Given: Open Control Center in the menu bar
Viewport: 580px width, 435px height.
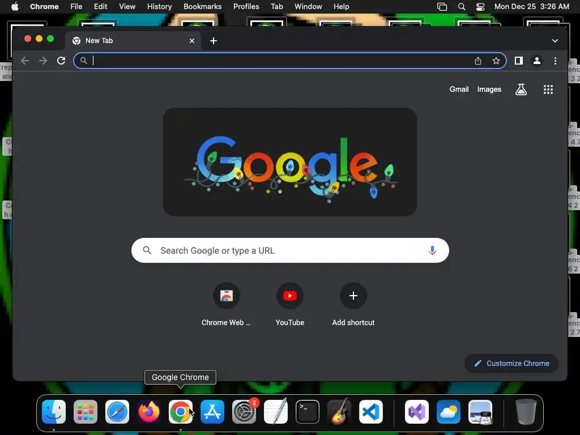Looking at the screenshot, I should pyautogui.click(x=480, y=7).
